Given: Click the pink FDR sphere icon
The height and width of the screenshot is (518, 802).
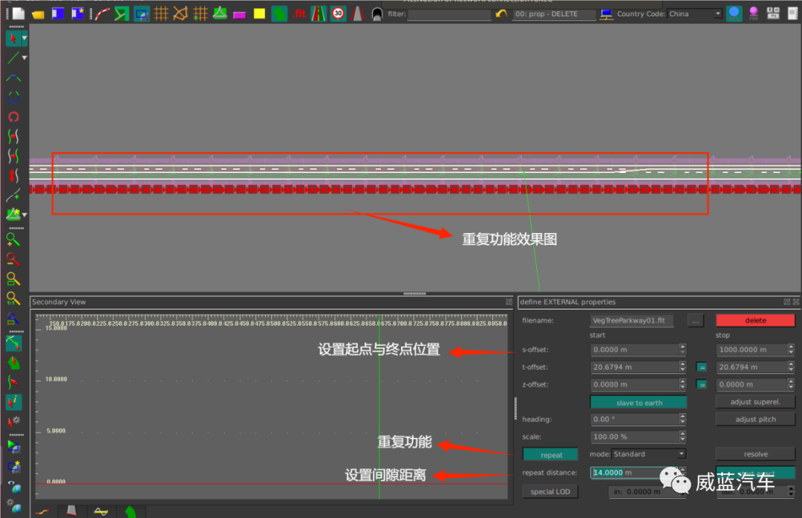Looking at the screenshot, I should (x=754, y=14).
